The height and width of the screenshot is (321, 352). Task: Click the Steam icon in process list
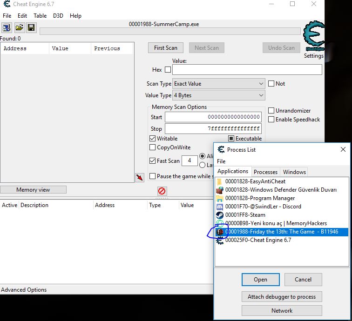(220, 215)
